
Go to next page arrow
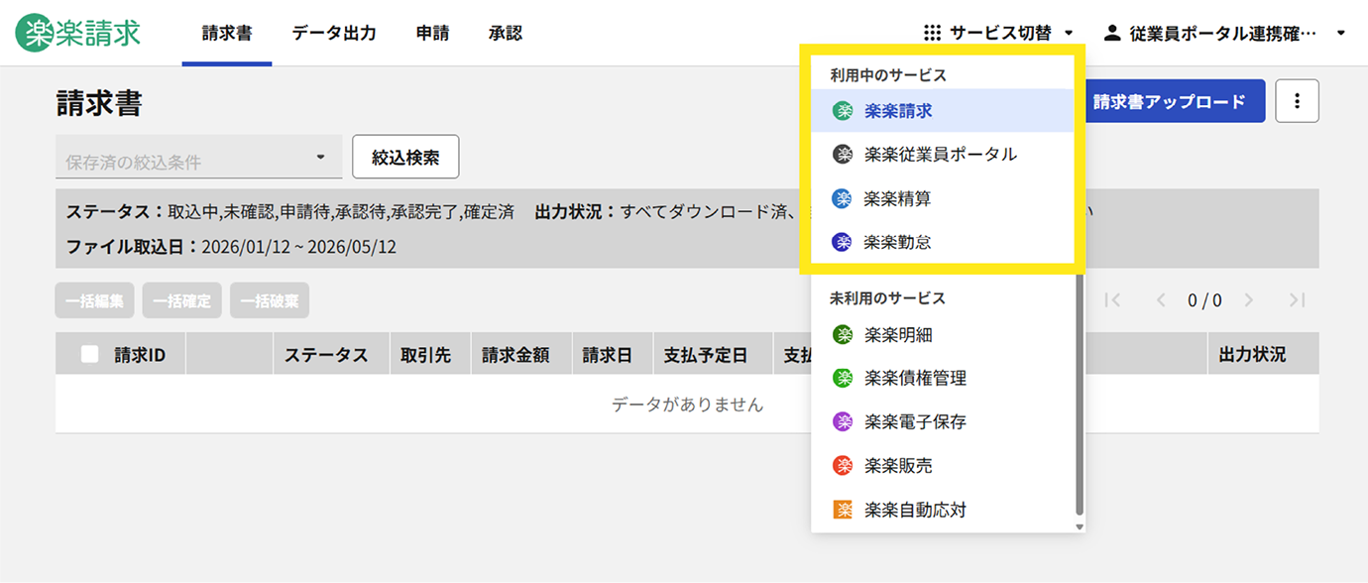pyautogui.click(x=1249, y=300)
